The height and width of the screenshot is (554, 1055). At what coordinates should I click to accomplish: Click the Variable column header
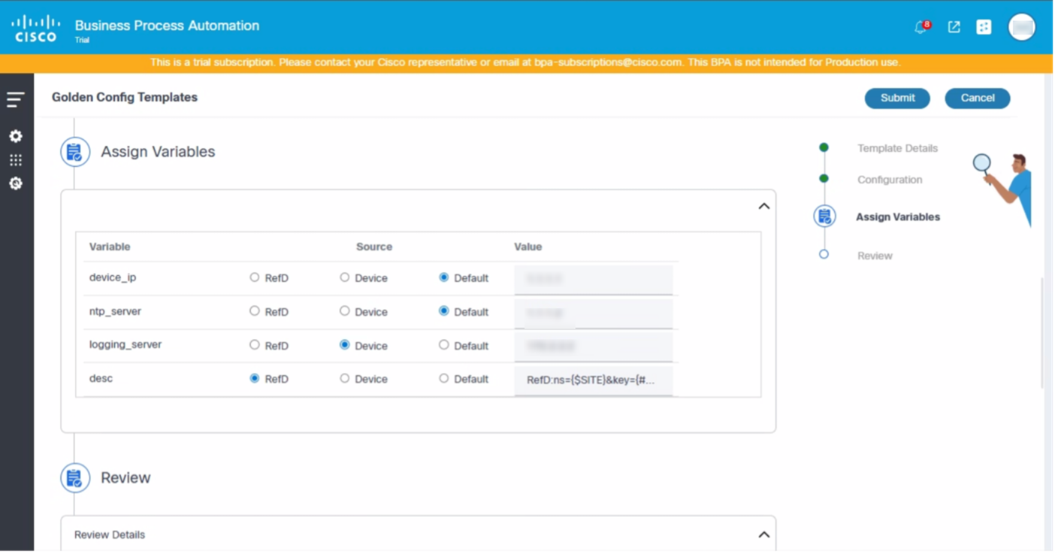coord(110,247)
